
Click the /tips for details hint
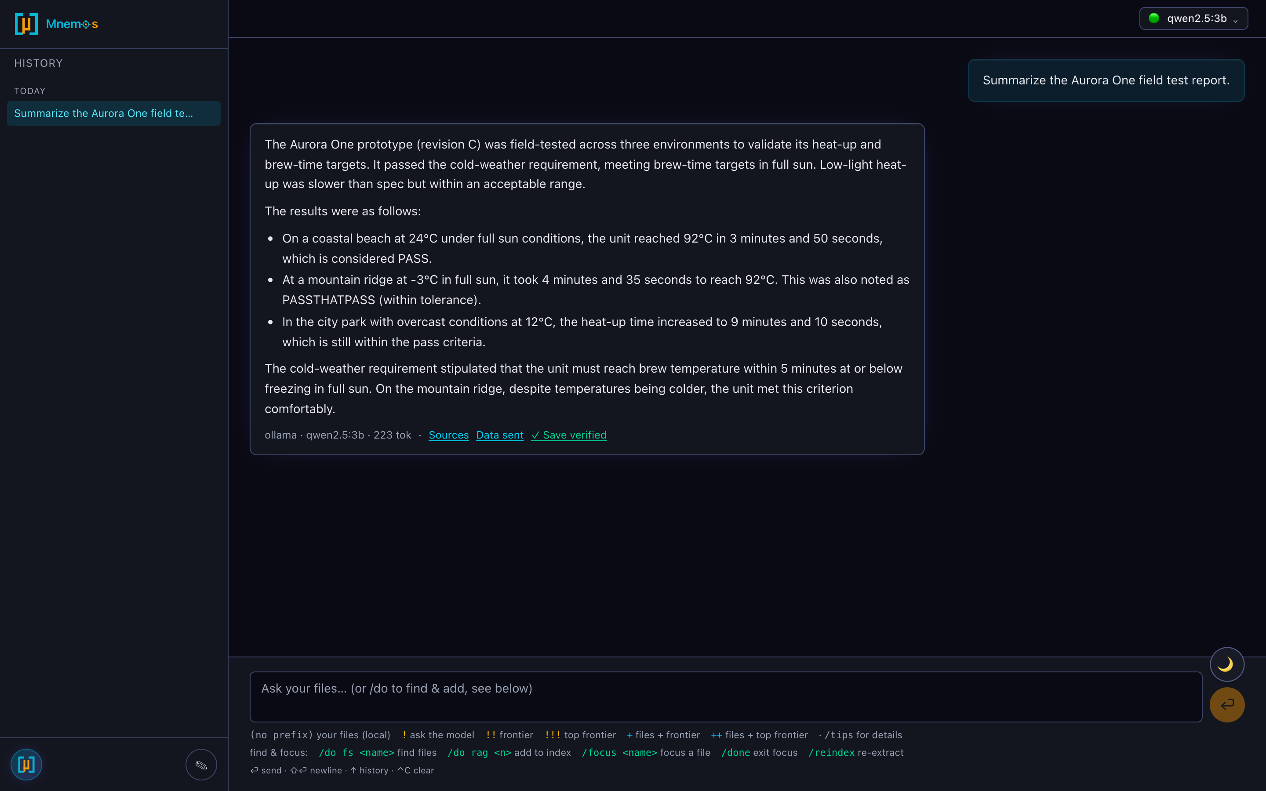pyautogui.click(x=863, y=735)
